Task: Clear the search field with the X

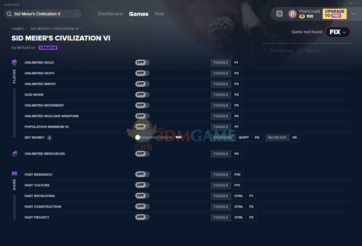Action: 76,14
